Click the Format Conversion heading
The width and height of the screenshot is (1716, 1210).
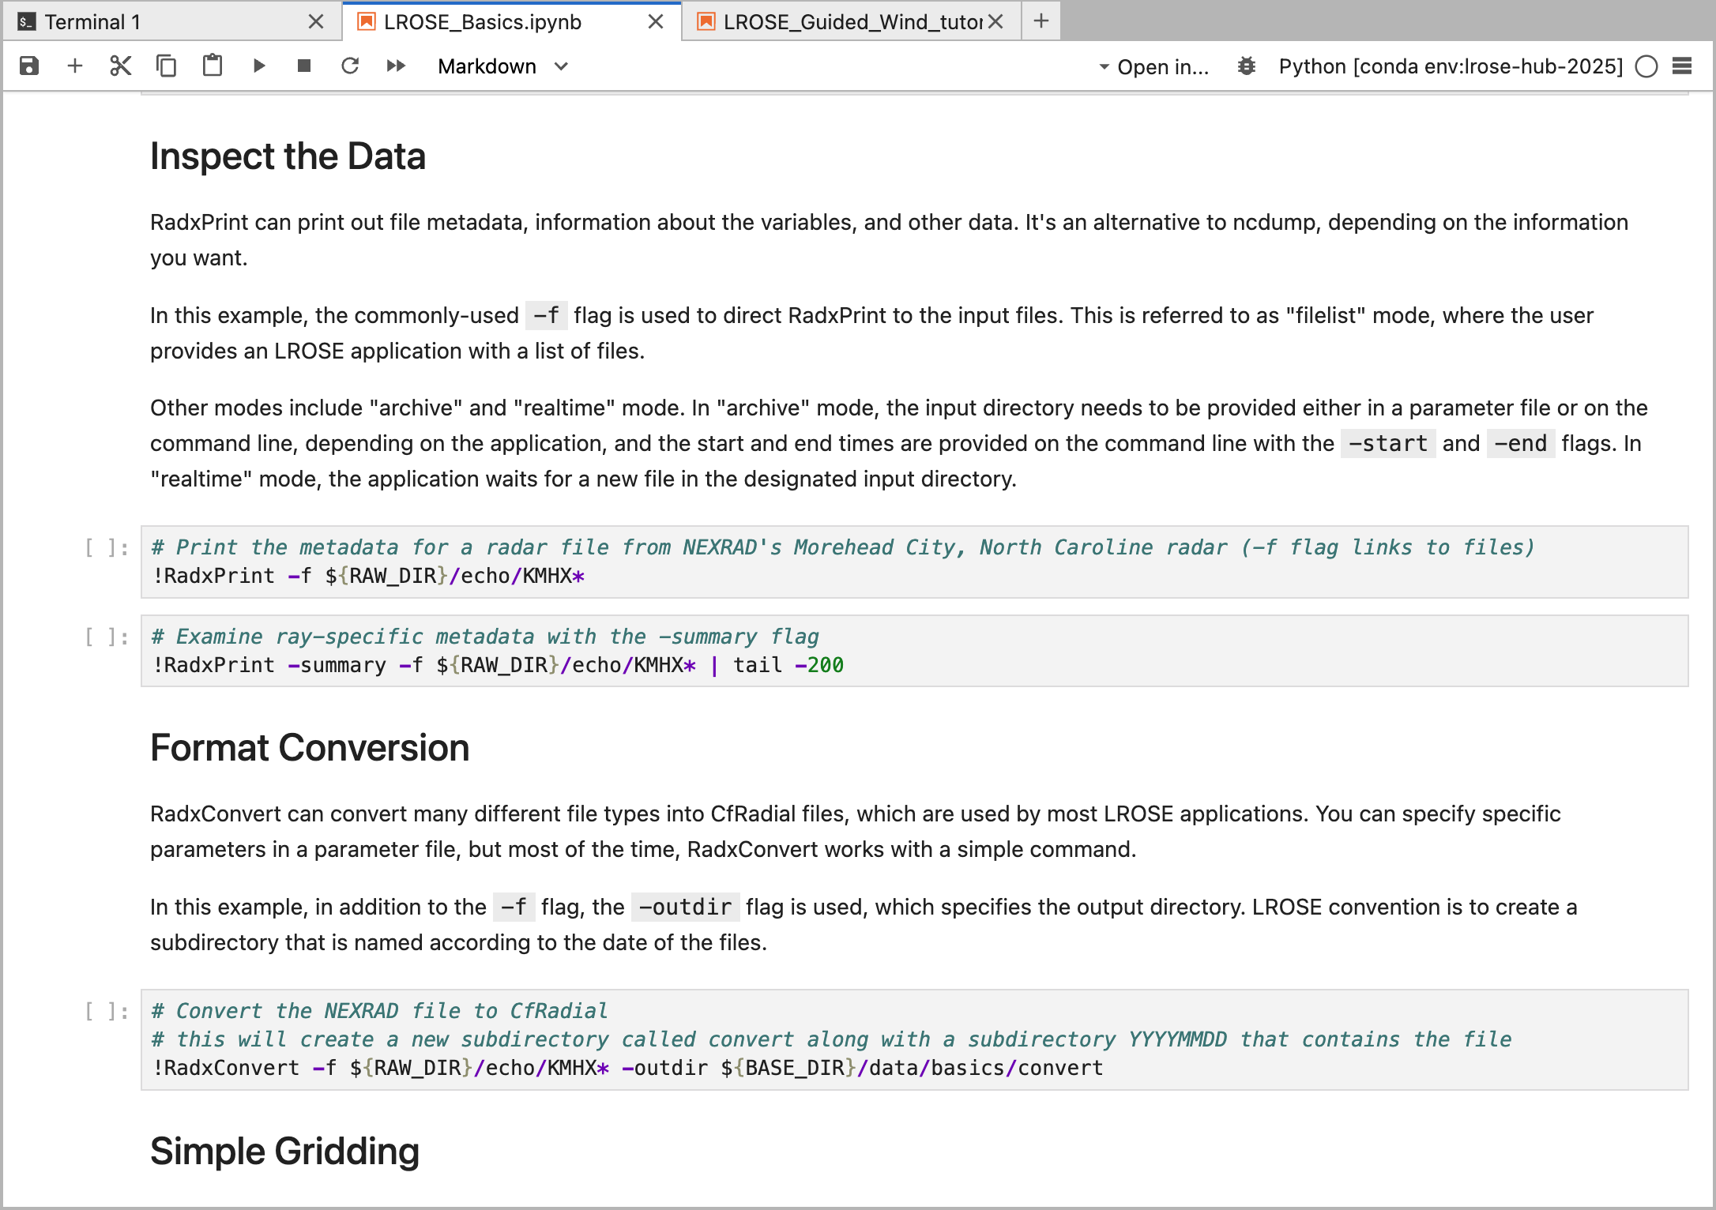310,748
